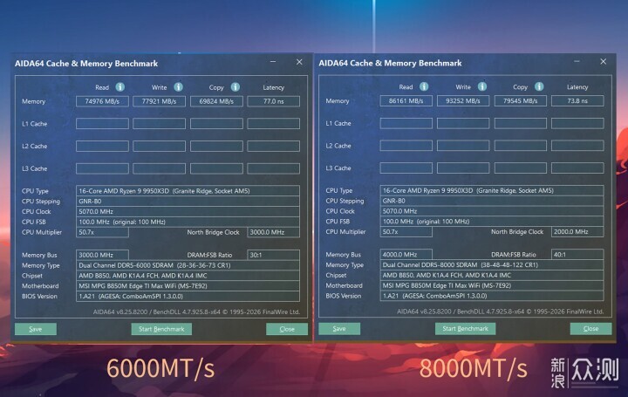628x397 pixels.
Task: Click Read info icon in left window
Action: tap(119, 87)
